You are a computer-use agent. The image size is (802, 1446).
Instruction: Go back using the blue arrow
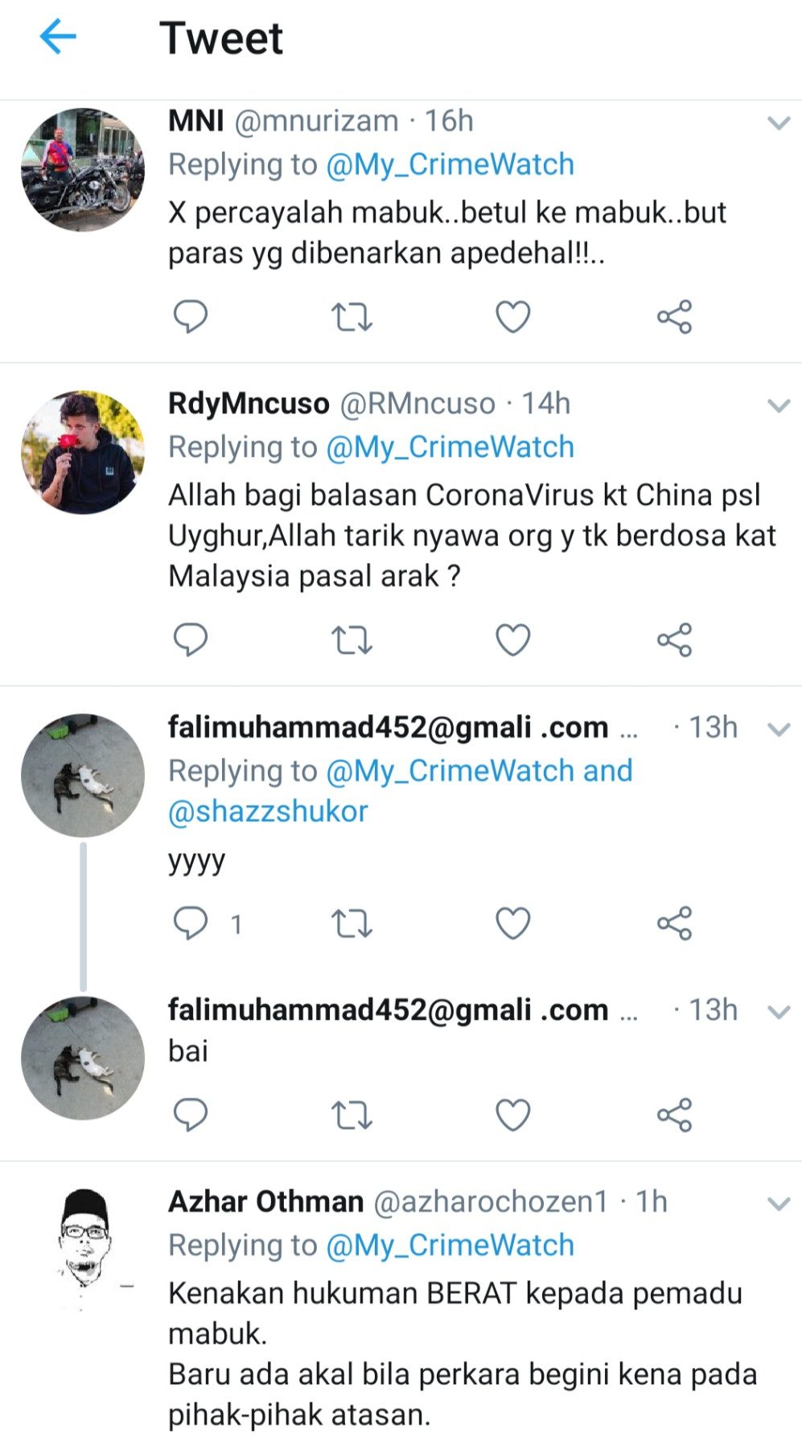point(58,37)
